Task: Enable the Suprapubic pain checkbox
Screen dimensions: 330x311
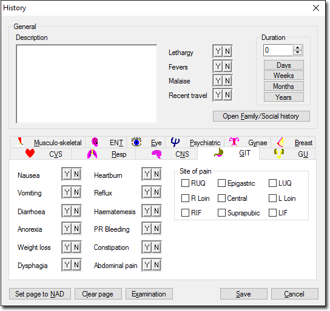Action: click(x=221, y=212)
